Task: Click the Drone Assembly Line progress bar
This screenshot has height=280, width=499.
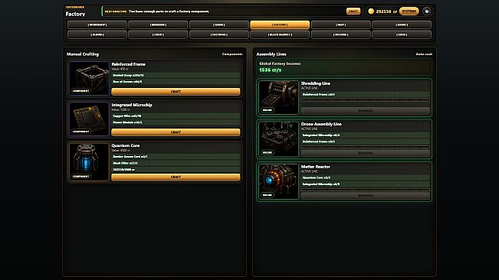Action: pyautogui.click(x=366, y=147)
